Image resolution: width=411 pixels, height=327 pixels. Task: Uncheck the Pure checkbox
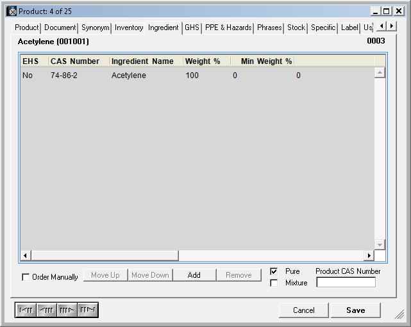coord(274,271)
